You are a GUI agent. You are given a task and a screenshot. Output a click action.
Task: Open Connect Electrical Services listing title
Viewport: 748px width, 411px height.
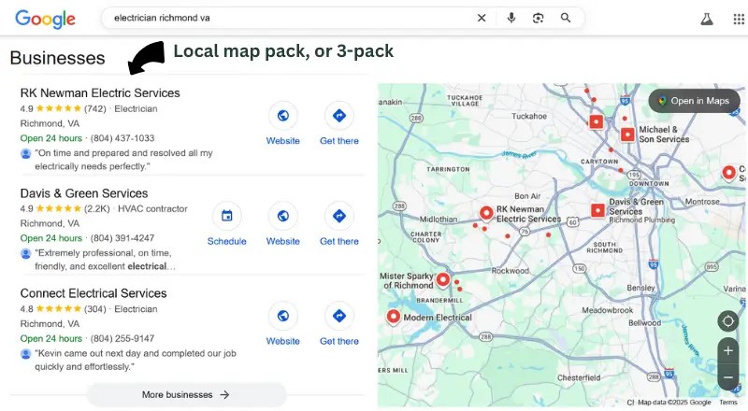pyautogui.click(x=93, y=293)
